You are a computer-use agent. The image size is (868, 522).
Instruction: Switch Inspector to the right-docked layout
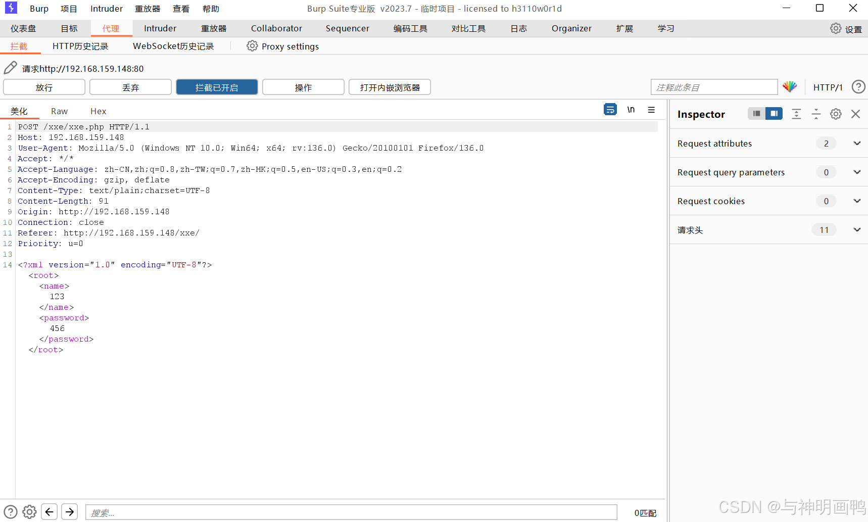tap(774, 114)
